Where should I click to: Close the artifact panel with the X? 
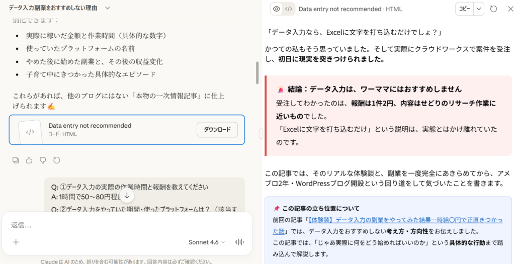point(509,9)
